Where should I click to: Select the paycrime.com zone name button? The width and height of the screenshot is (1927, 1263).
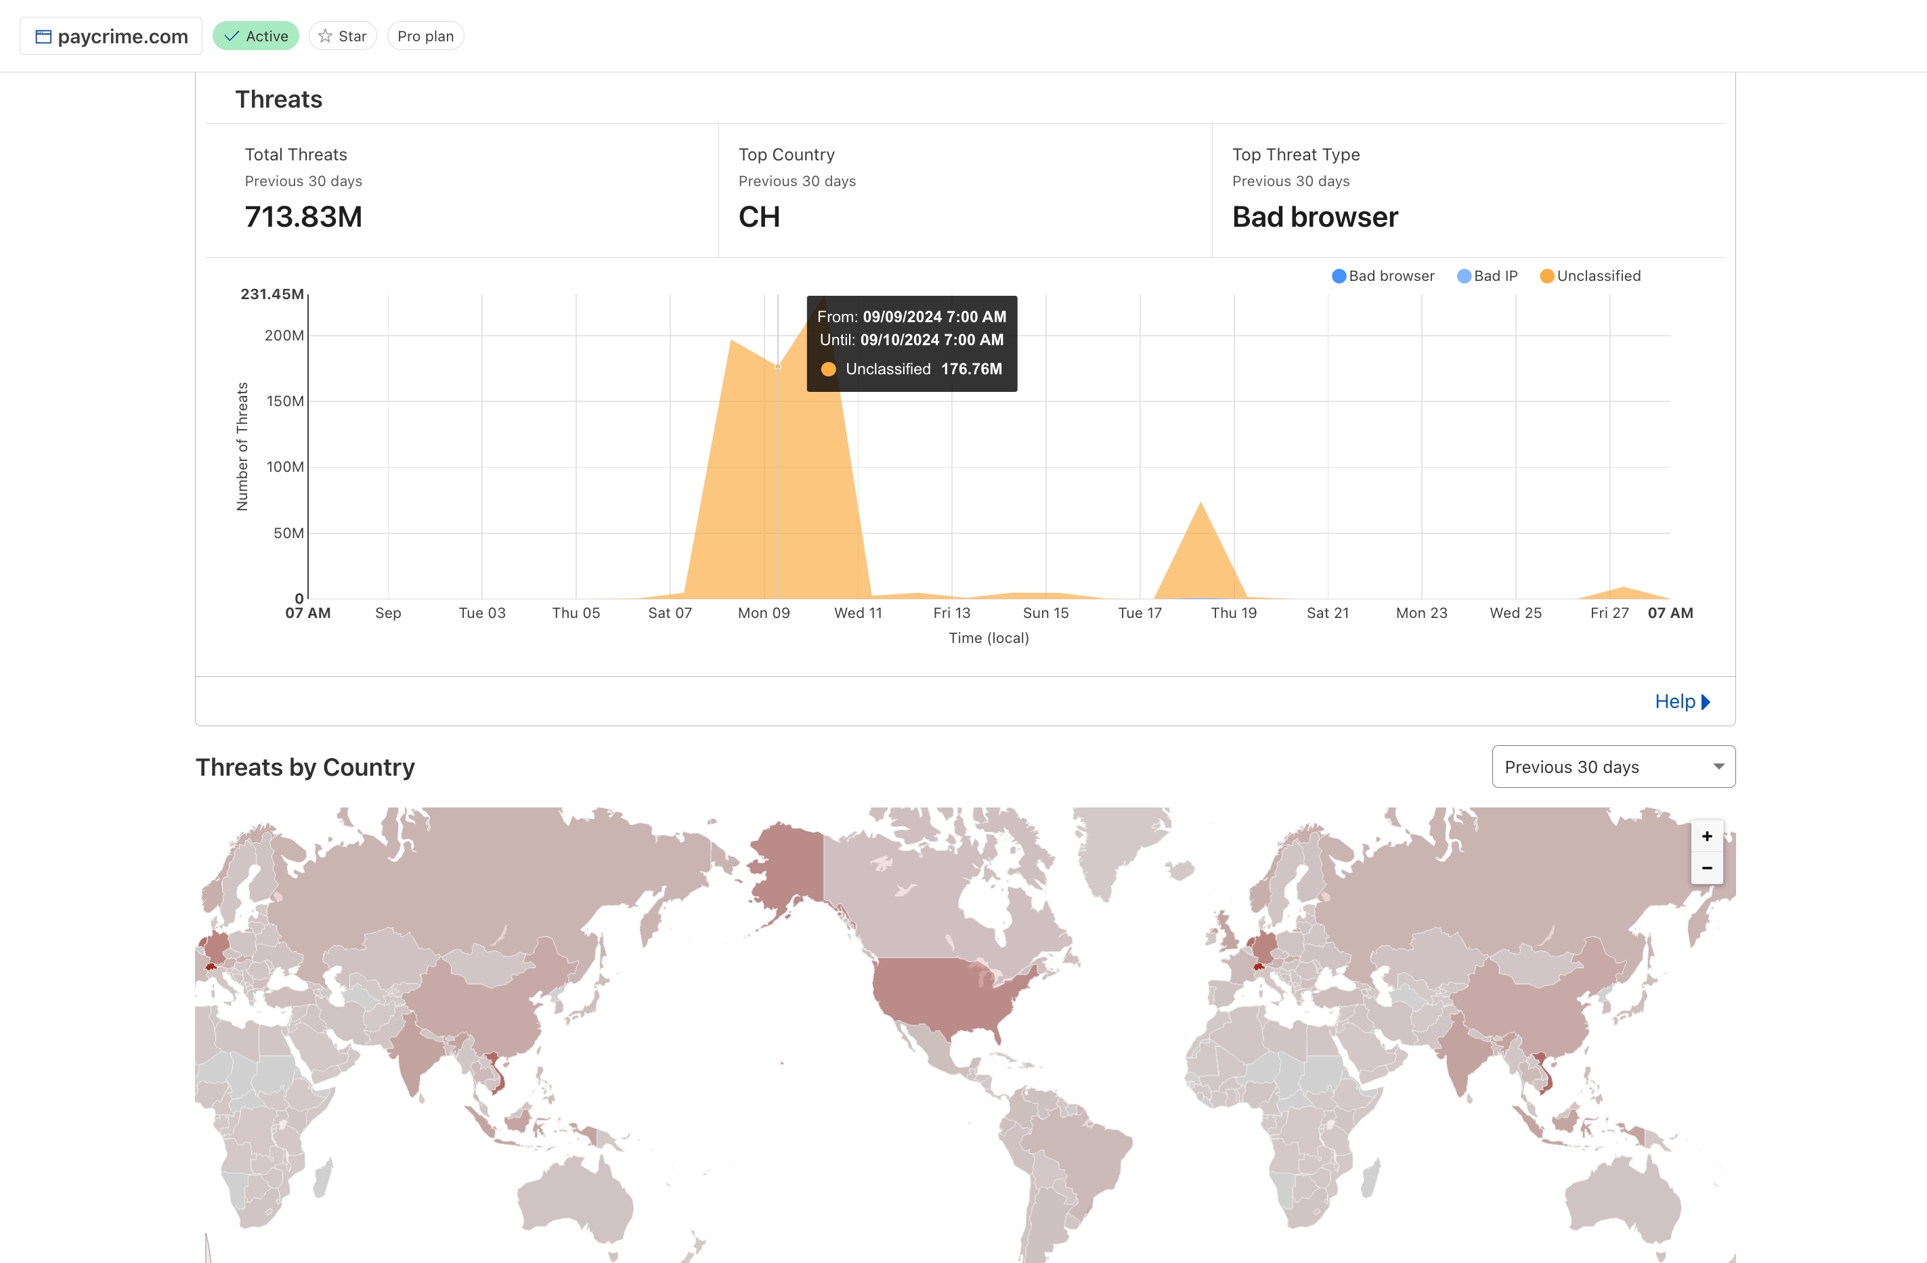point(111,36)
